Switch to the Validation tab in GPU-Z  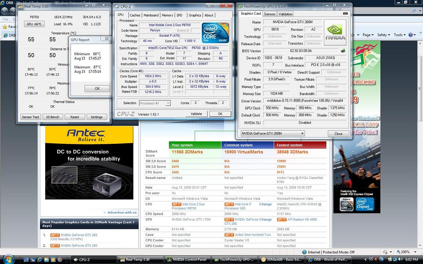tap(285, 14)
